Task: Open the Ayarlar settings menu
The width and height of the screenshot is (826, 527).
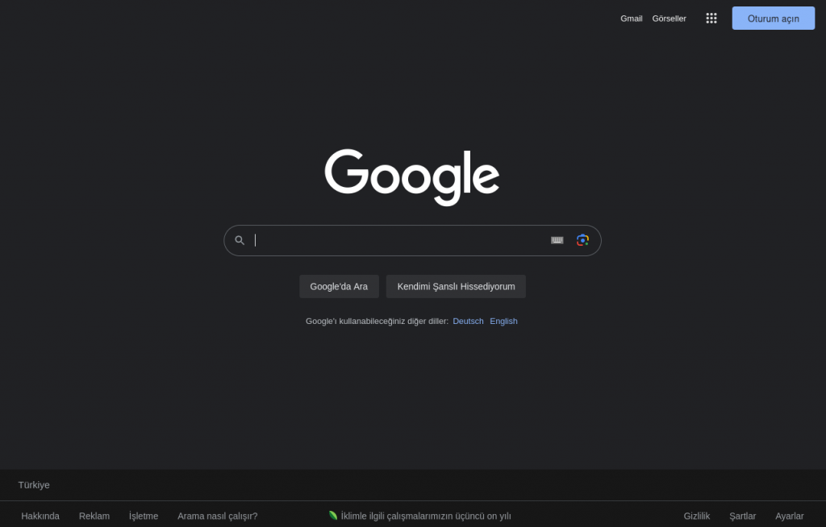Action: 789,516
